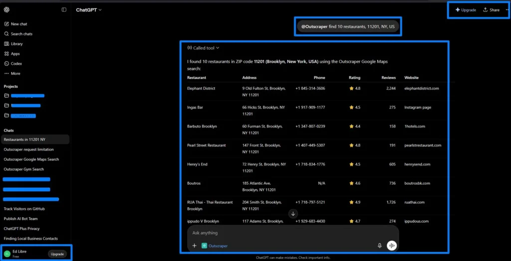Expand the Called tool details
Viewport: 511px width, 261px height.
click(x=203, y=48)
